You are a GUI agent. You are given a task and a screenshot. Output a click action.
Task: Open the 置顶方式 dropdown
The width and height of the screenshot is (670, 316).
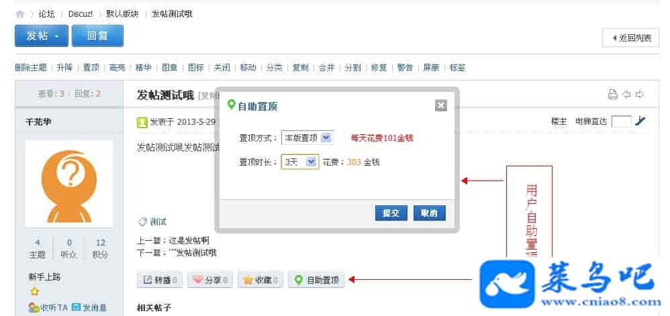click(307, 138)
